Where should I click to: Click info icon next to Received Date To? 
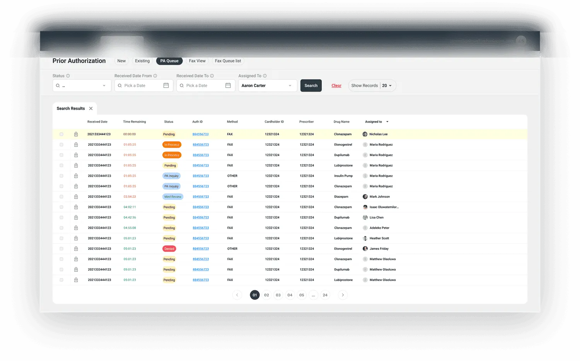pyautogui.click(x=212, y=76)
